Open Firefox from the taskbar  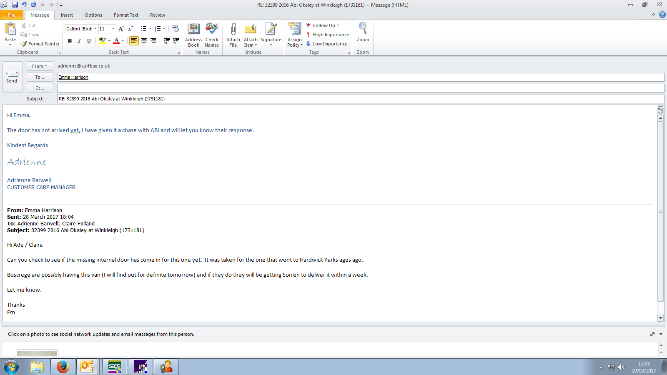pyautogui.click(x=63, y=367)
